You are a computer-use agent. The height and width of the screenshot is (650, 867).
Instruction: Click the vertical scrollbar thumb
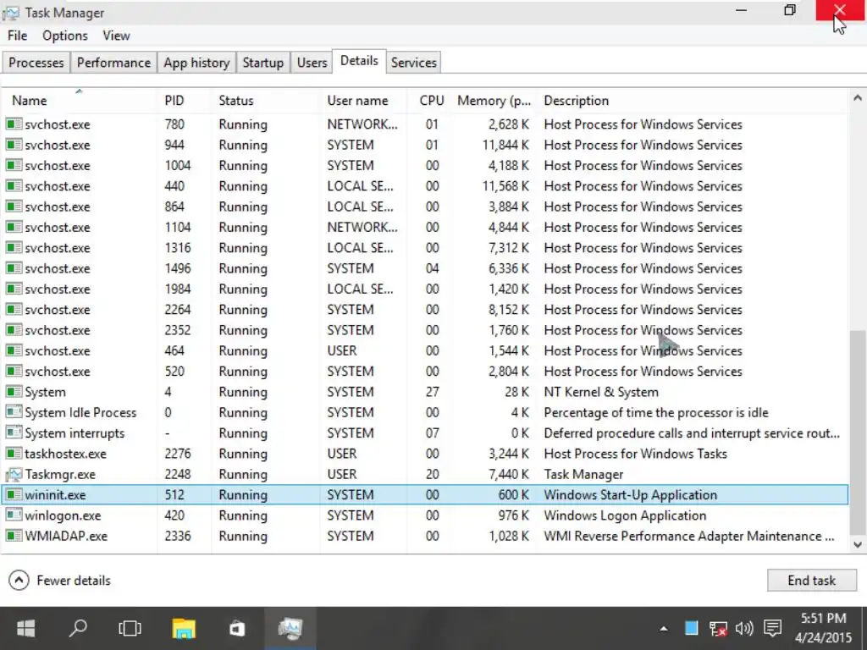(x=857, y=432)
